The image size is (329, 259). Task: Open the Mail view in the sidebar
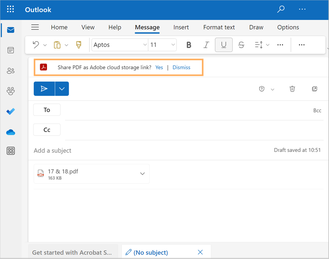(10, 30)
